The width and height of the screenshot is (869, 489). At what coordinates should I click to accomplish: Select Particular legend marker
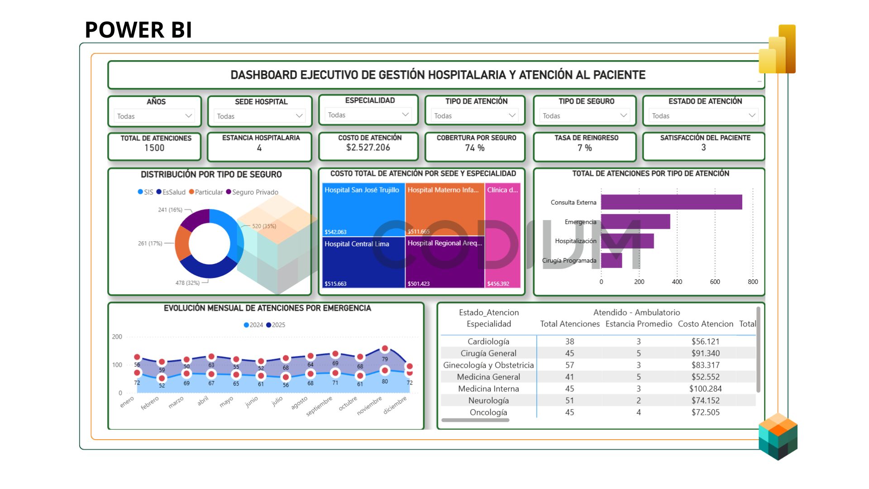tap(191, 192)
